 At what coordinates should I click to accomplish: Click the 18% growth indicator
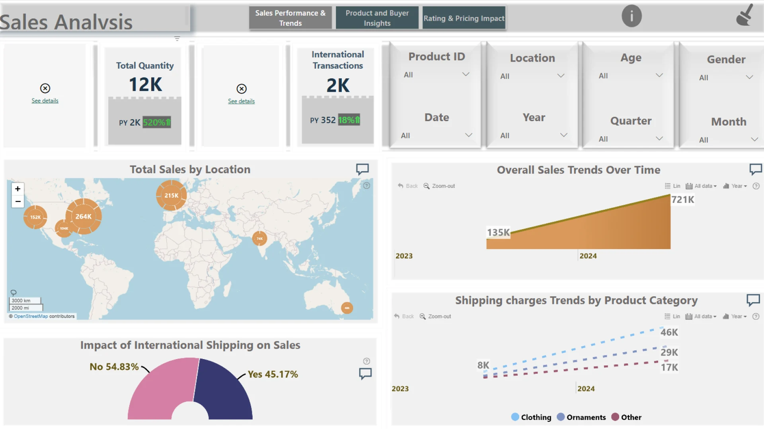click(x=349, y=120)
